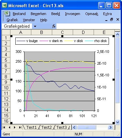This screenshot has width=122, height=138.
Task: Open the Bestand menu
Action: [19, 14]
